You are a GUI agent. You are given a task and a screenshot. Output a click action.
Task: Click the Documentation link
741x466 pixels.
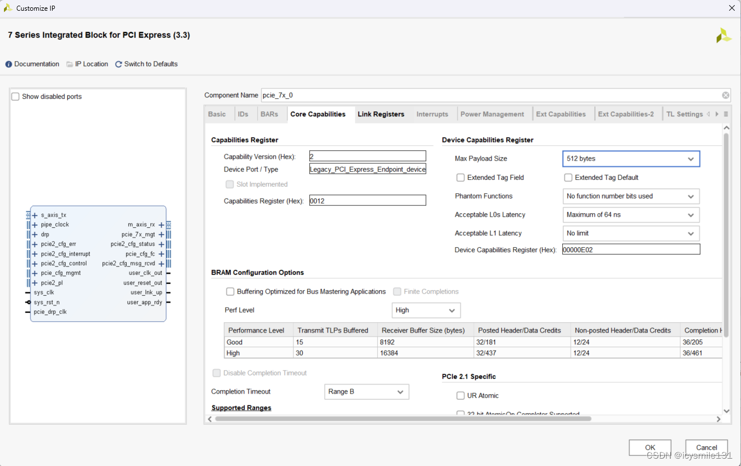(37, 64)
